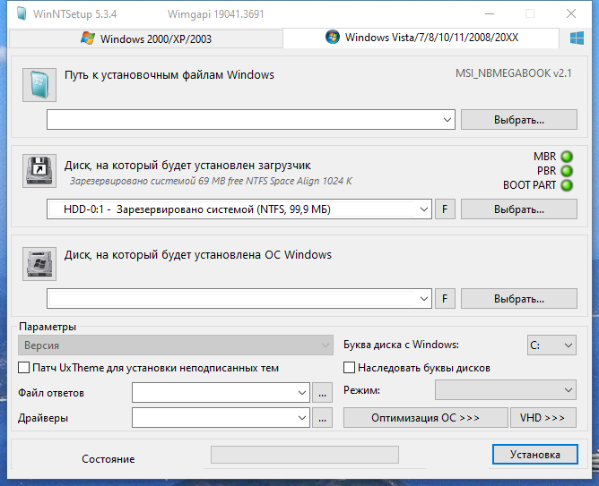
Task: Click the Установка install button
Action: (x=534, y=455)
